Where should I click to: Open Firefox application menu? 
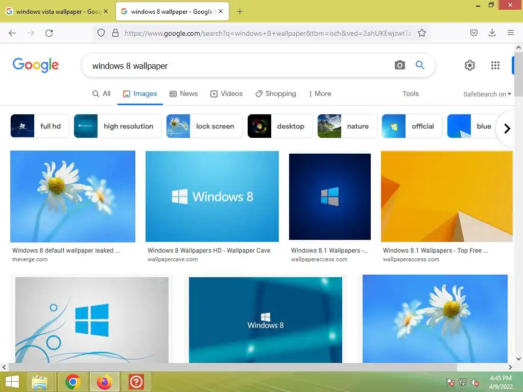tap(511, 33)
